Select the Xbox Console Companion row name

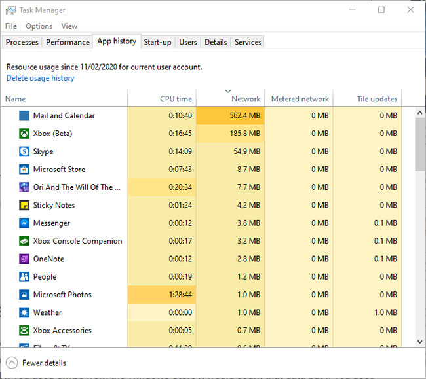click(78, 241)
